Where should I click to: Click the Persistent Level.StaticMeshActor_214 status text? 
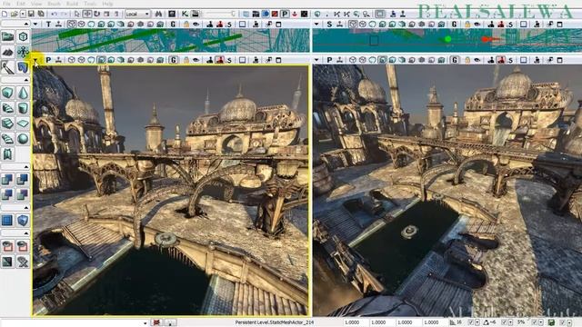click(275, 322)
